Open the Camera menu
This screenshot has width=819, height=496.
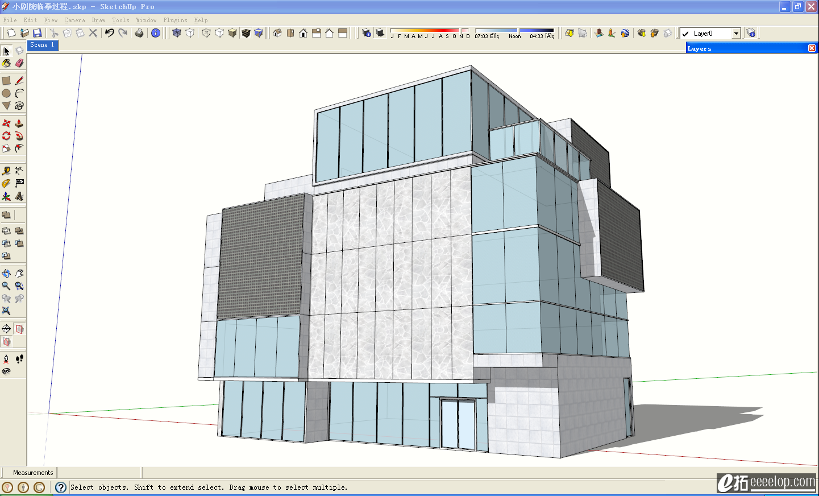tap(74, 20)
